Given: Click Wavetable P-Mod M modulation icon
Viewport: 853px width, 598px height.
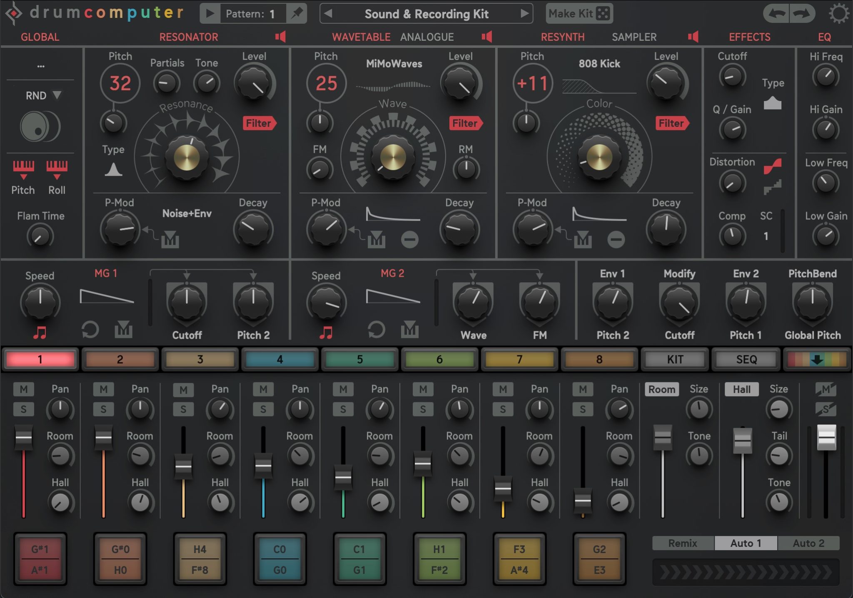Looking at the screenshot, I should point(377,239).
